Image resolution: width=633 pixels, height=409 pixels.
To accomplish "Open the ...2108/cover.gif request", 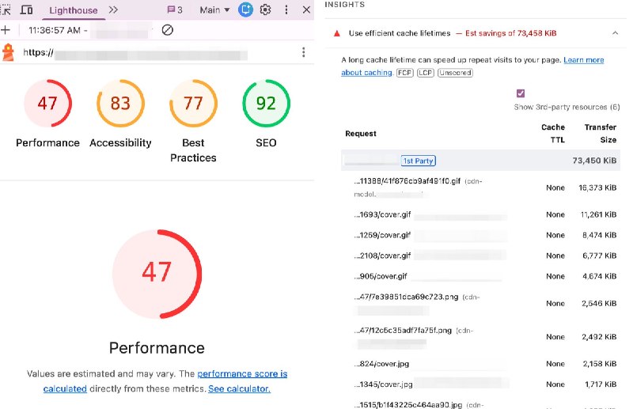I will tap(382, 256).
